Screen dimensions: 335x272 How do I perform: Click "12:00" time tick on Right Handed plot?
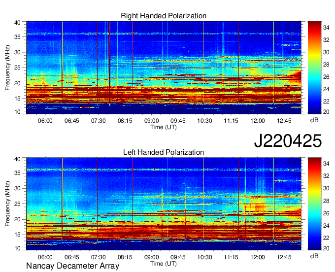pyautogui.click(x=258, y=121)
